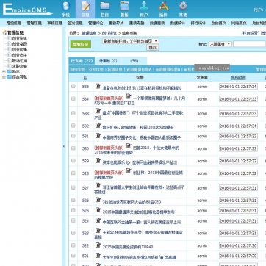
Task: Switch to the 已发布 (77) tab
Action: 82,61
